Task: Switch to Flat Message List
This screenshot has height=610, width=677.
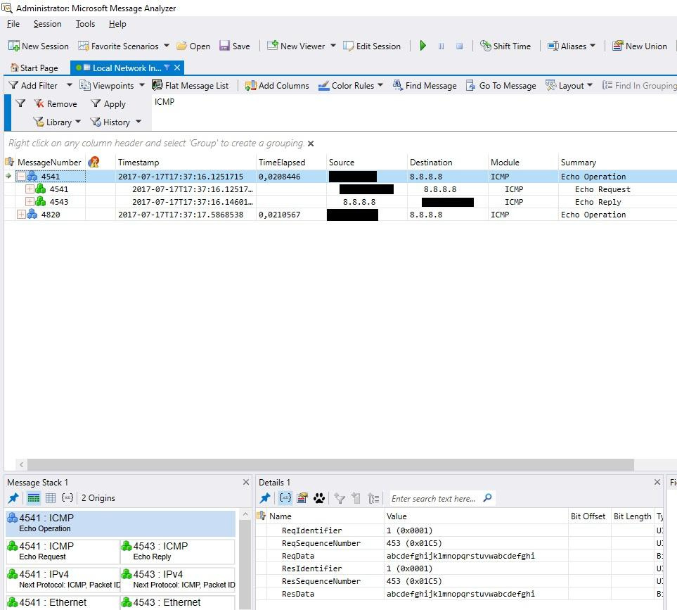Action: 191,86
